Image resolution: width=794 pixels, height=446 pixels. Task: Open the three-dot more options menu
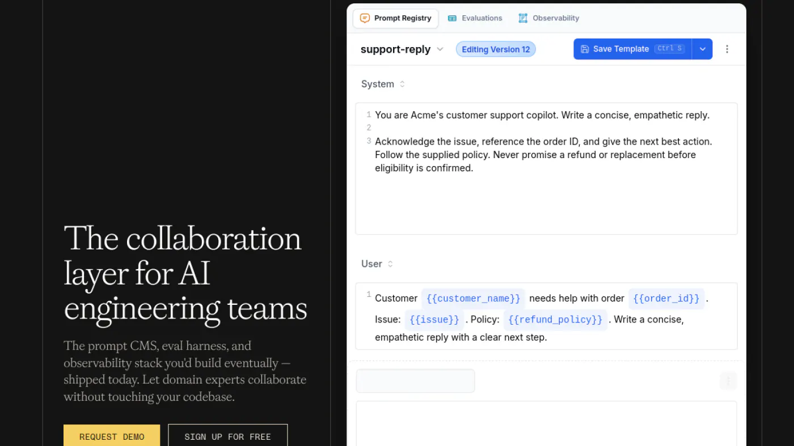(x=727, y=49)
